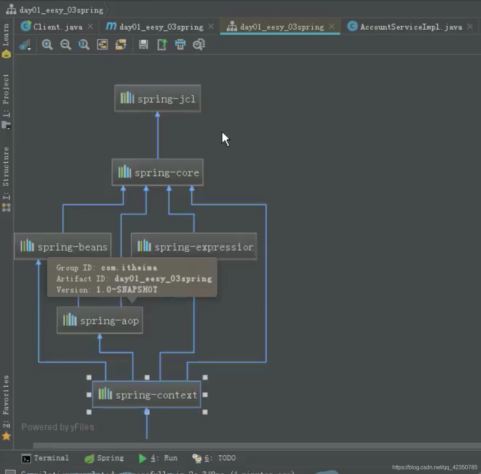This screenshot has height=474, width=481.
Task: Click the library icon of spring-beans node
Action: (x=27, y=245)
